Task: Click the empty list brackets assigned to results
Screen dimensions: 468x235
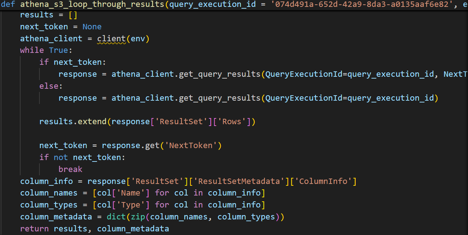Action: (x=73, y=15)
